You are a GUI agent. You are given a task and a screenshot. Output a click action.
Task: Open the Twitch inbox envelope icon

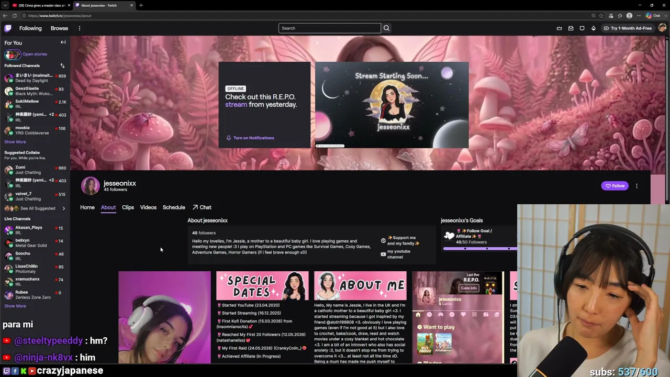pos(571,28)
